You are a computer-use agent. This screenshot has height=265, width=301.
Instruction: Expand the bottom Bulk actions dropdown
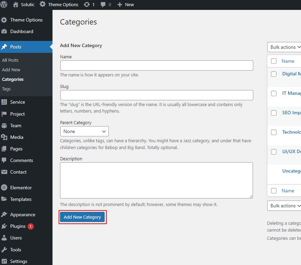285,206
